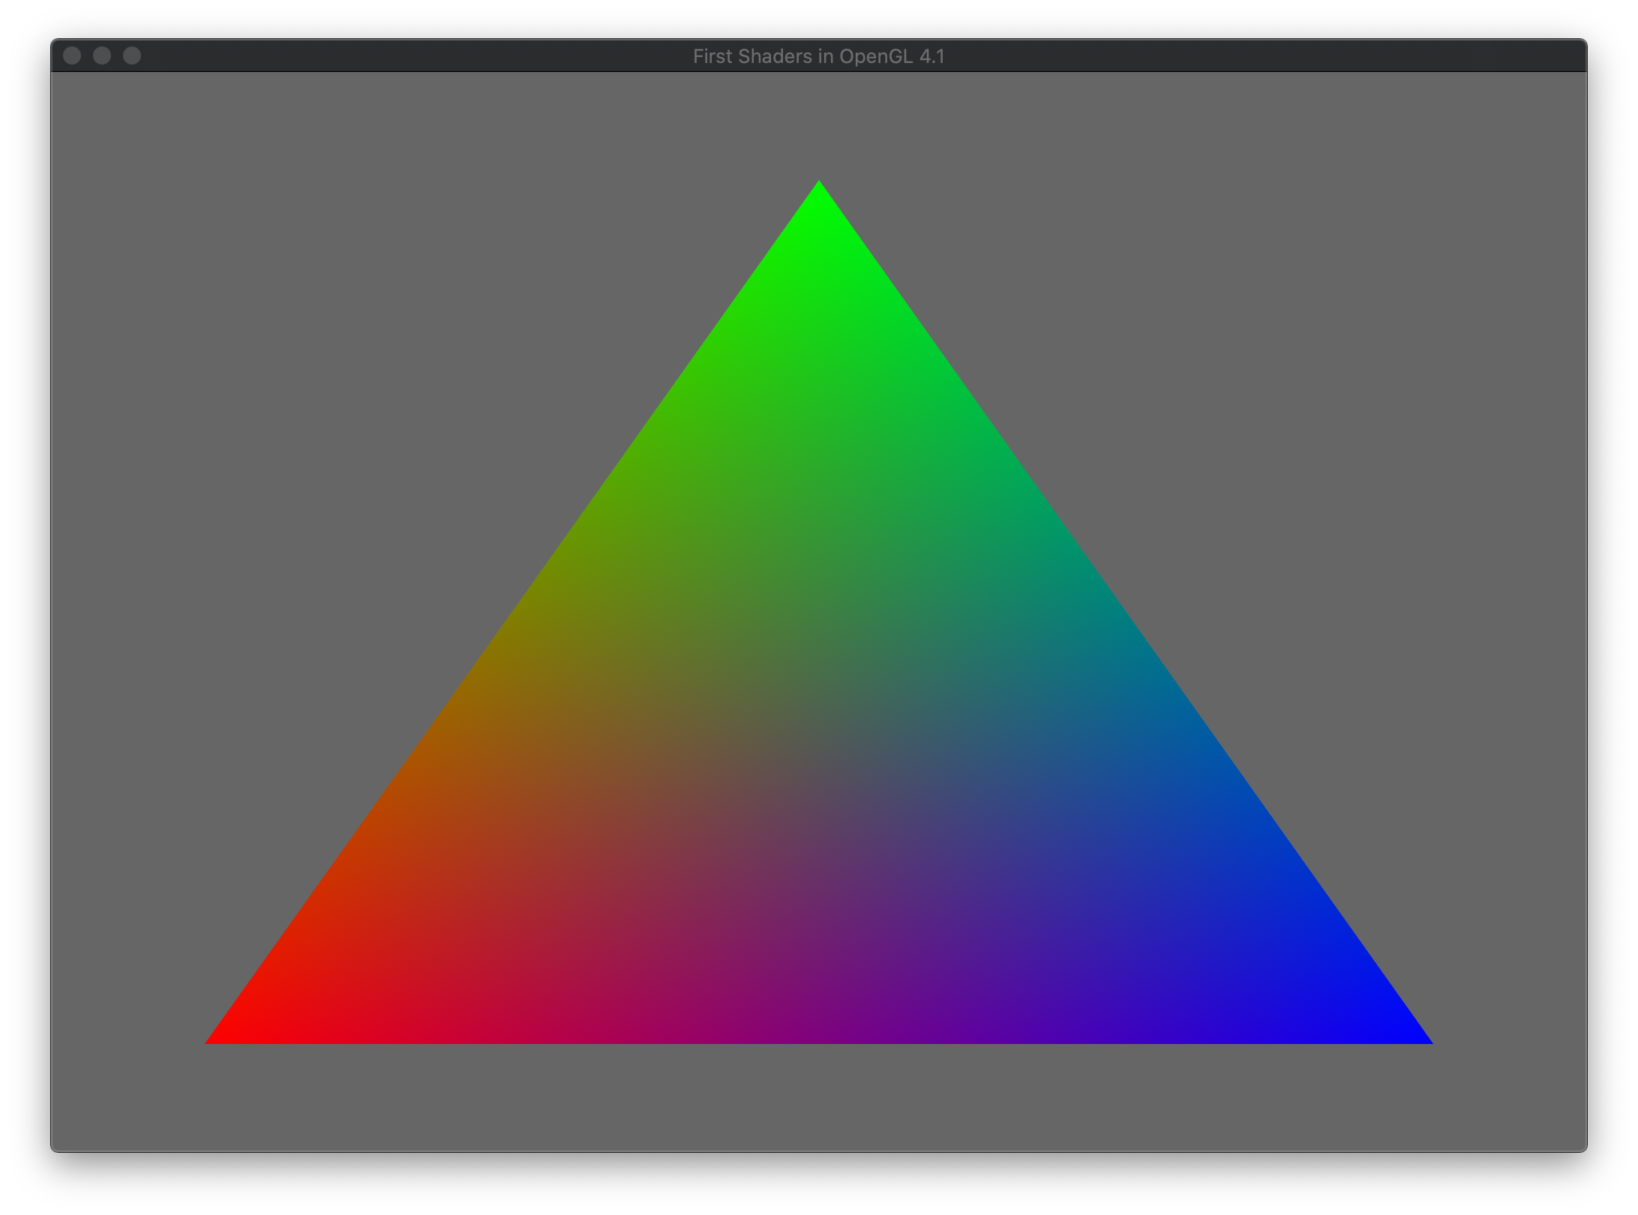Image resolution: width=1638 pixels, height=1215 pixels.
Task: Click the black desktop below the window
Action: point(819,1185)
